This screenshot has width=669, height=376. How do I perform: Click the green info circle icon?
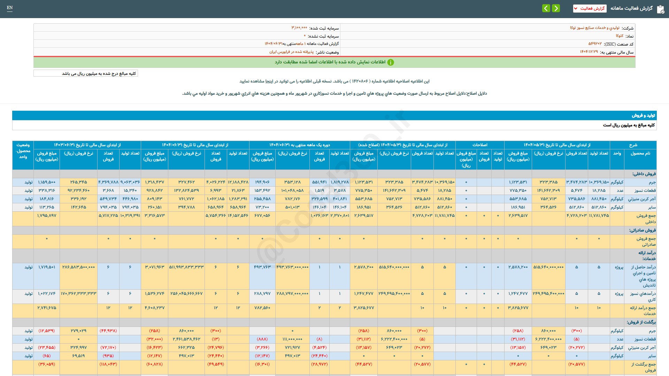391,62
